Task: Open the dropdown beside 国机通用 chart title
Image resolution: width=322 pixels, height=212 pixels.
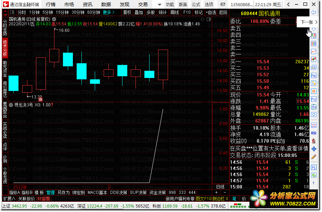Action: point(54,19)
